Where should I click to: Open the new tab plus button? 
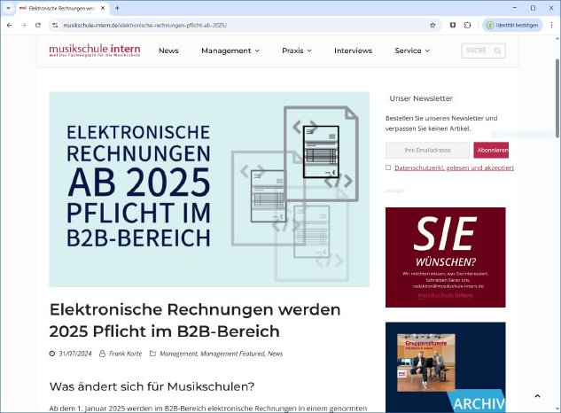[x=117, y=7]
